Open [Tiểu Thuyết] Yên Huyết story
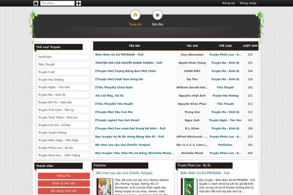Image resolution: width=293 pixels, height=195 pixels. pos(114,104)
